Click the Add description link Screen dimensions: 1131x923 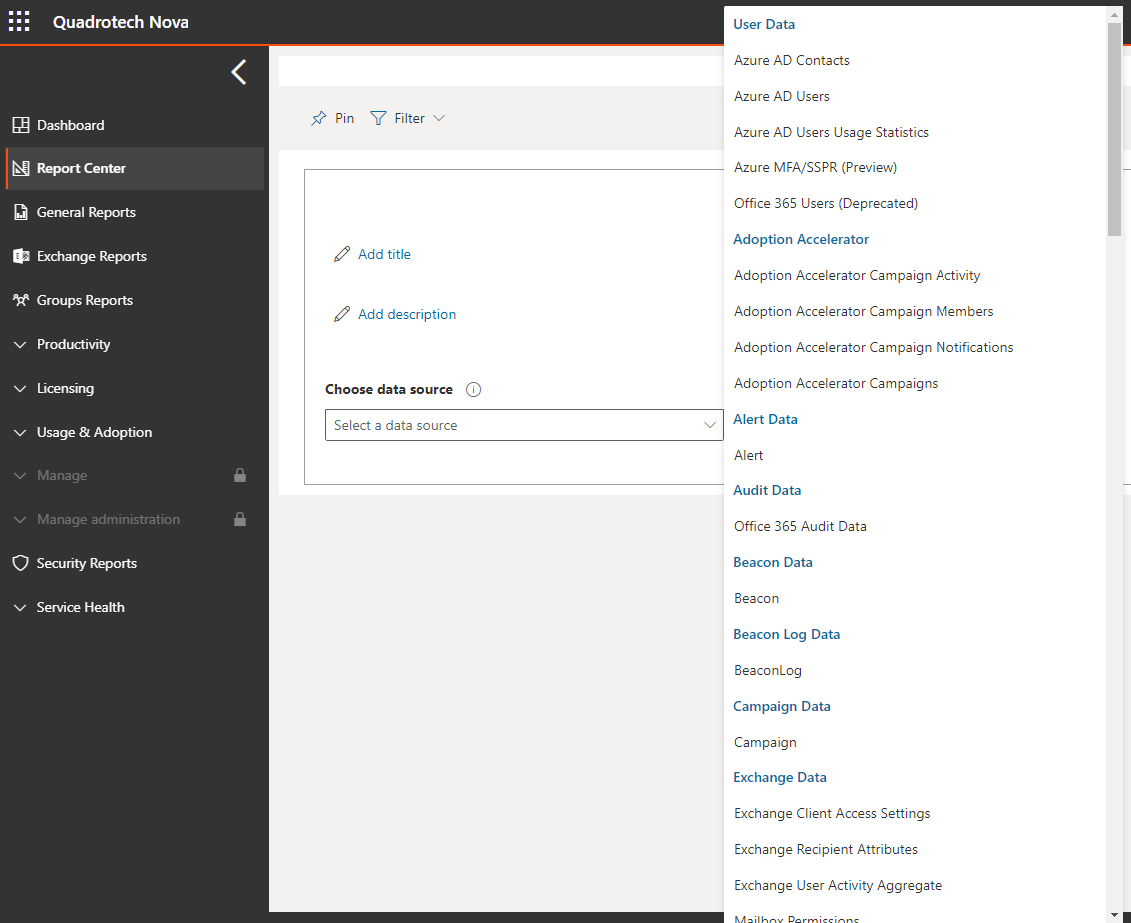(x=407, y=314)
